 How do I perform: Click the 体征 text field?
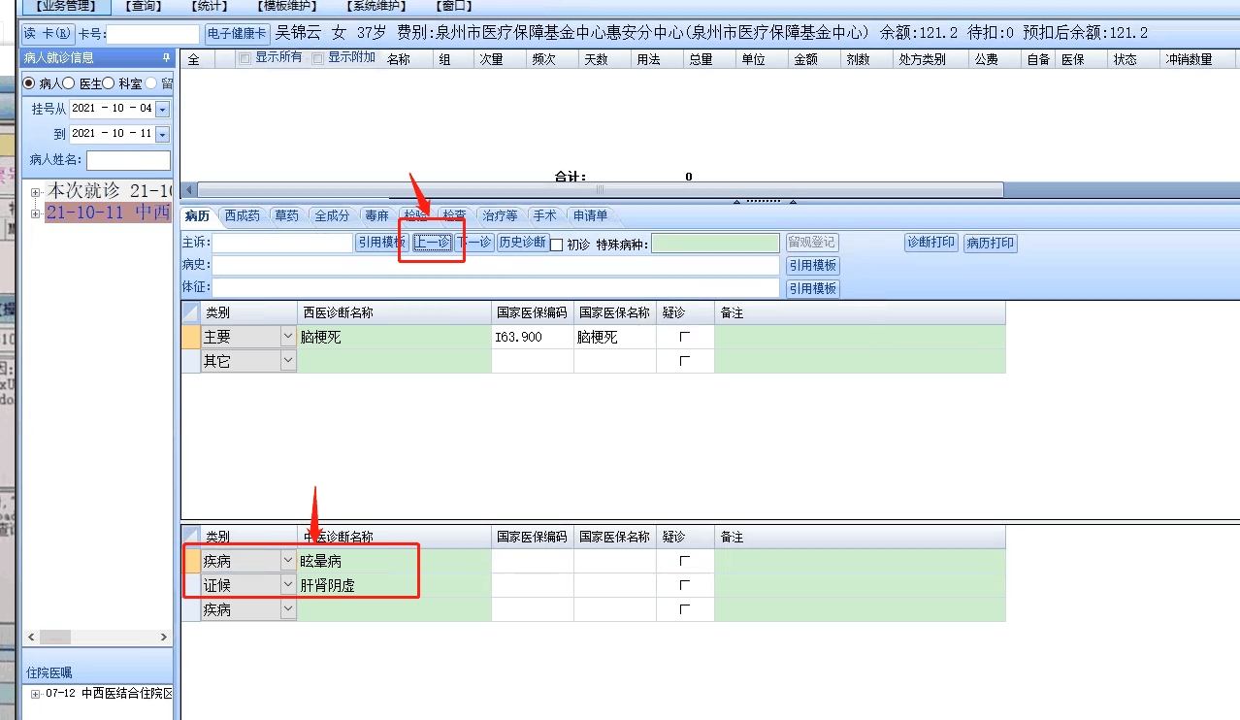496,287
